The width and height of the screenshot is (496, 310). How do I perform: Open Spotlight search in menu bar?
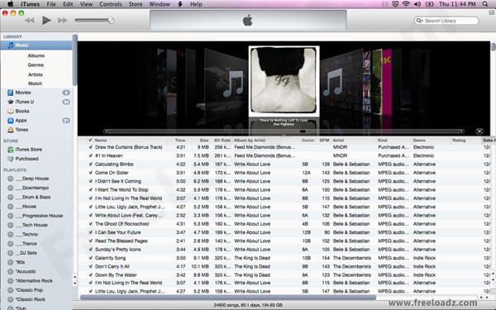click(485, 4)
